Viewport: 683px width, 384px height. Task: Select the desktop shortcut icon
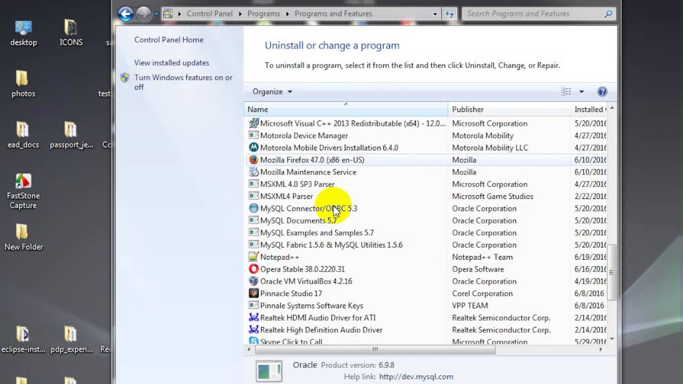click(x=23, y=33)
